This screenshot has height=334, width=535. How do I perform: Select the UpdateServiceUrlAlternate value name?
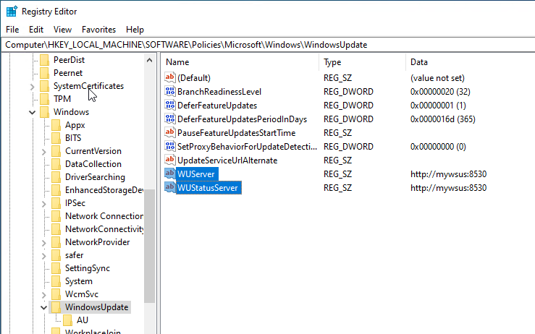click(227, 160)
